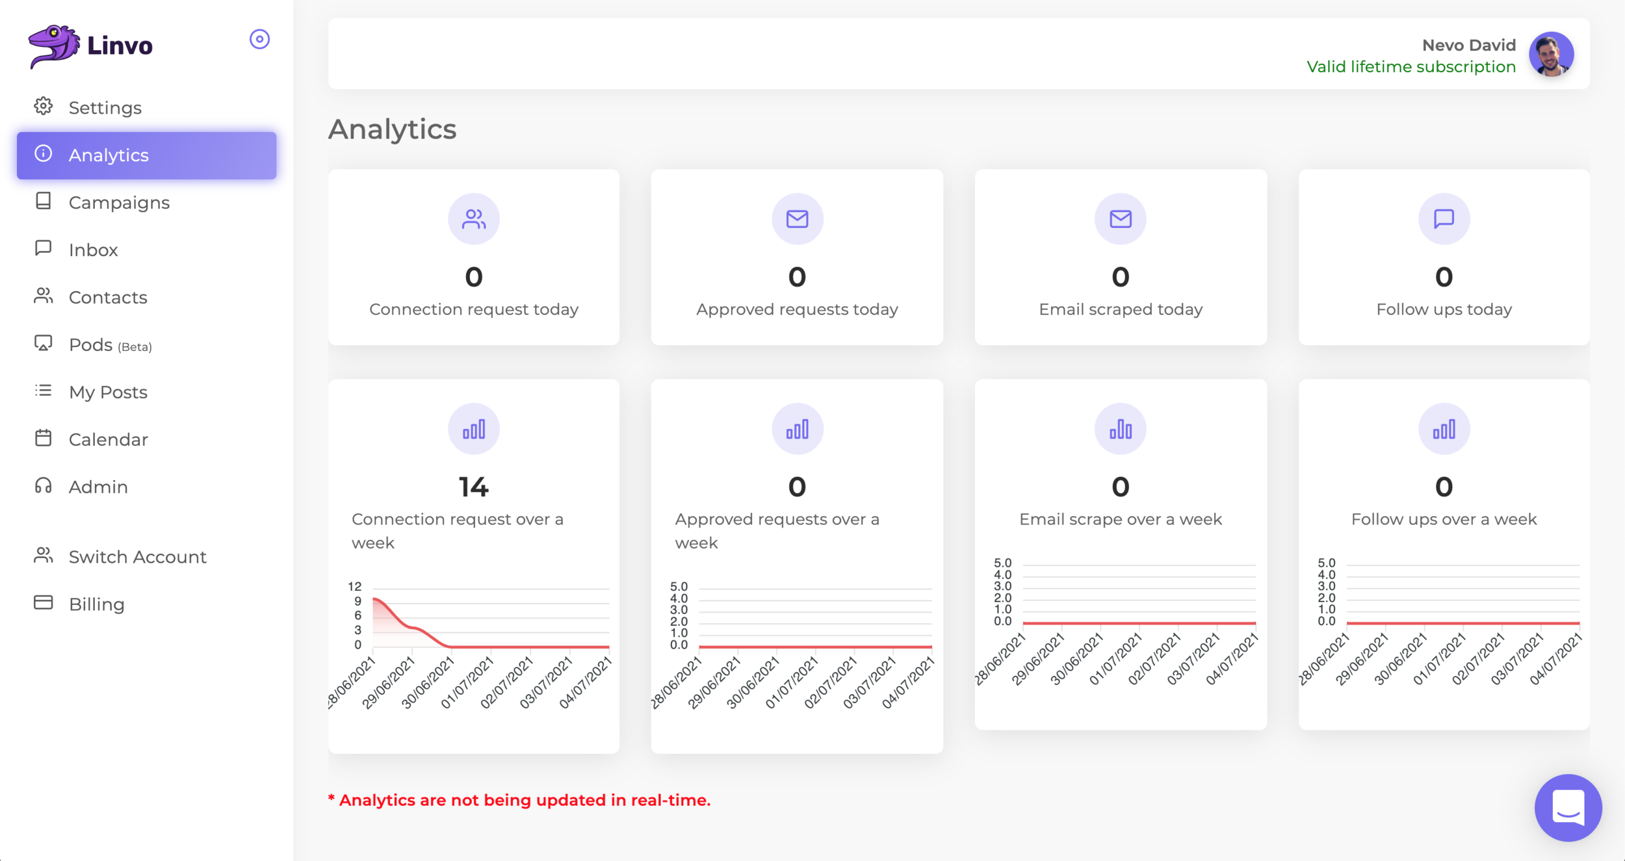1625x861 pixels.
Task: Click Nevo David profile avatar
Action: coord(1551,55)
